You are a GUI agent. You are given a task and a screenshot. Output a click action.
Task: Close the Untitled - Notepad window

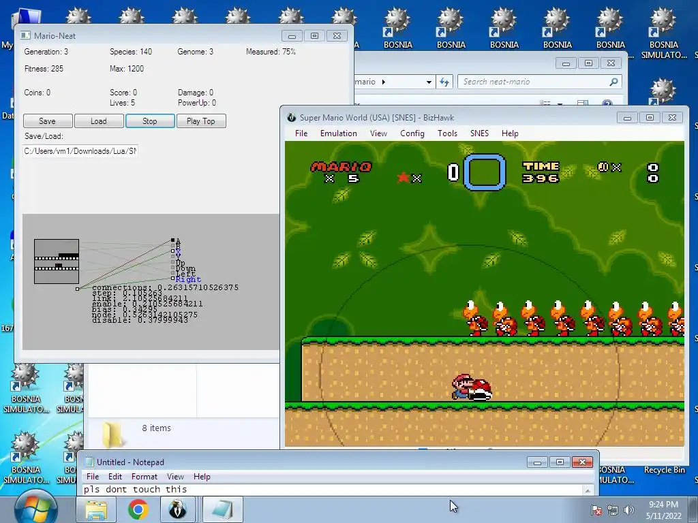[582, 462]
